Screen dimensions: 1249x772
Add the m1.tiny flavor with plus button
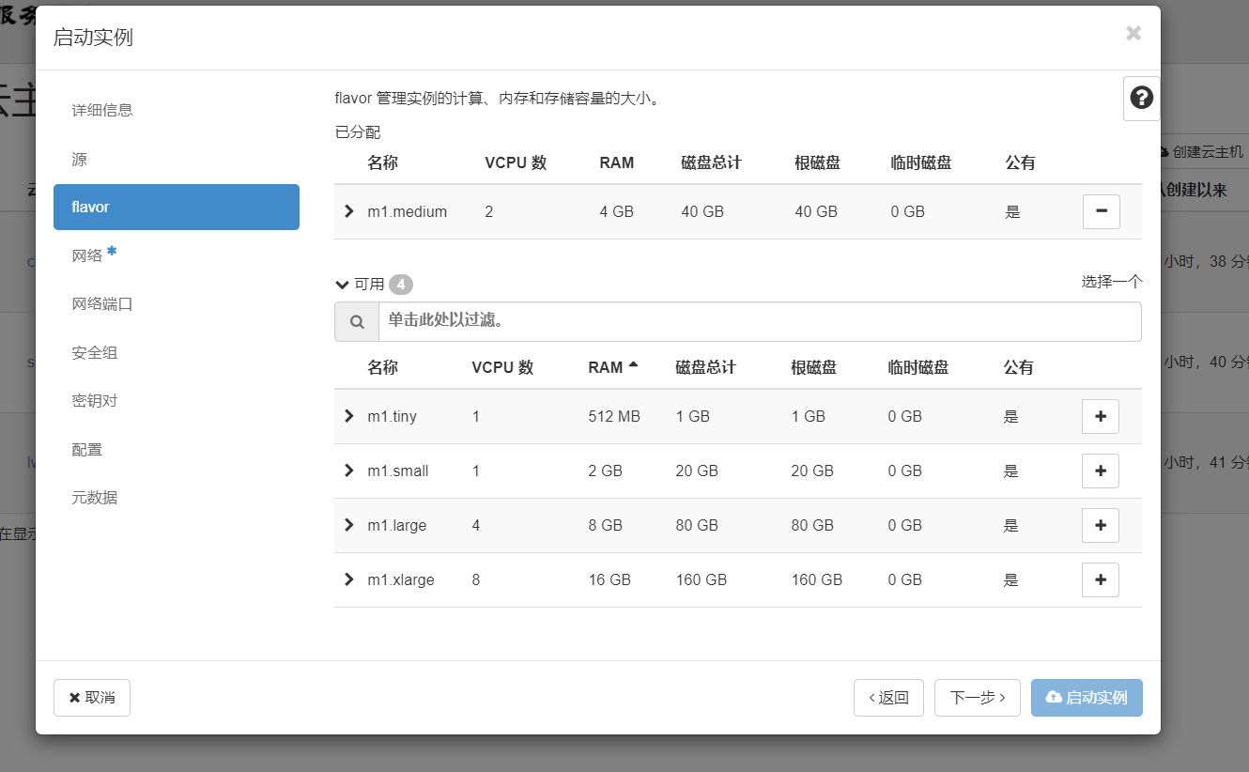1101,416
